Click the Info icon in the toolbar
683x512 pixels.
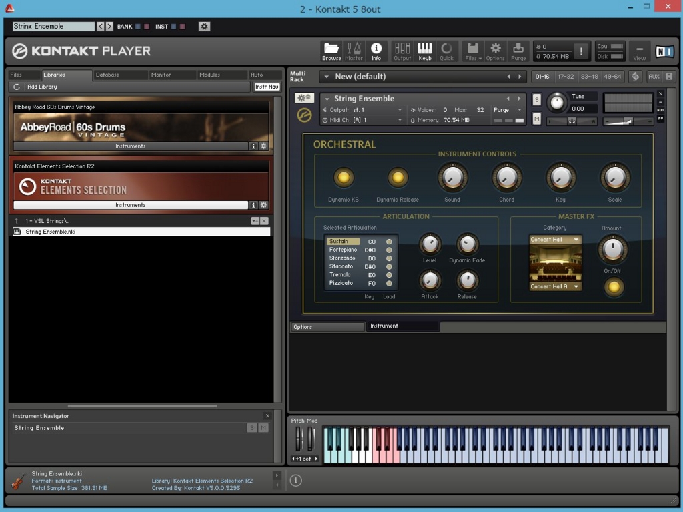point(376,51)
